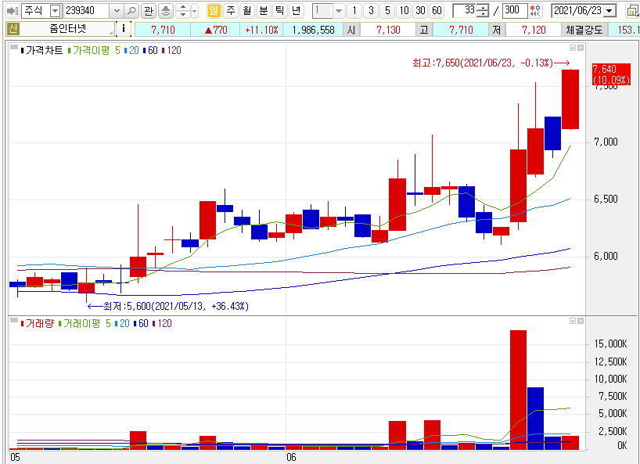Screen dimensions: 640x464
Task: Click the 최저:5,600 low price annotation
Action: pyautogui.click(x=167, y=306)
